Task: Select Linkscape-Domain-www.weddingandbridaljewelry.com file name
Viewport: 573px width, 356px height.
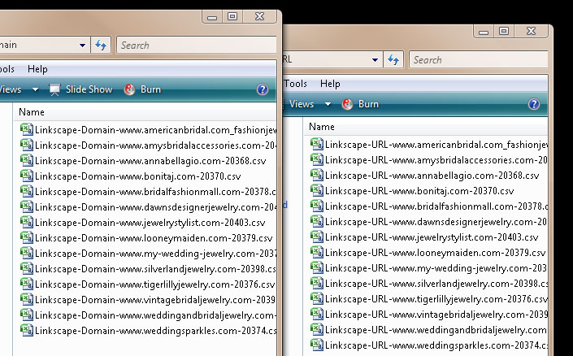Action: [x=156, y=315]
